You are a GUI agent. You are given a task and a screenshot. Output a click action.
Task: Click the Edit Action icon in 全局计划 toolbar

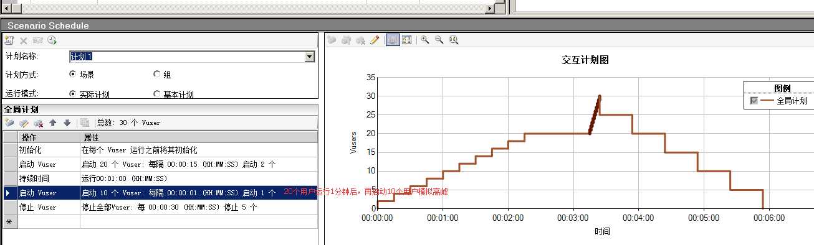click(24, 122)
